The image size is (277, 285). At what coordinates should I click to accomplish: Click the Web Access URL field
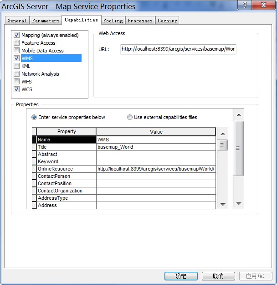tap(178, 49)
